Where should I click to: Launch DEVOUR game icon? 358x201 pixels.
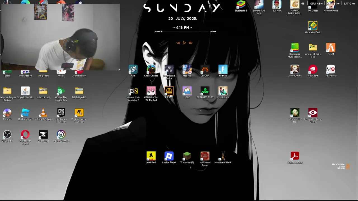click(x=205, y=70)
